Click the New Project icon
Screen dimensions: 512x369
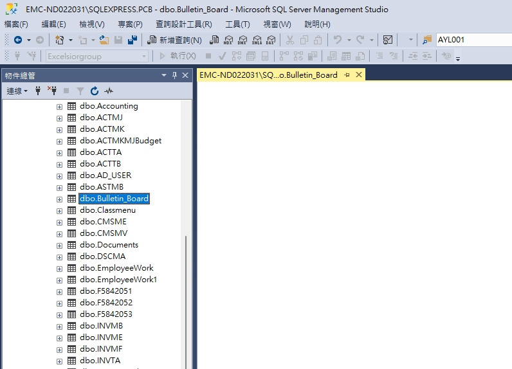pos(59,40)
